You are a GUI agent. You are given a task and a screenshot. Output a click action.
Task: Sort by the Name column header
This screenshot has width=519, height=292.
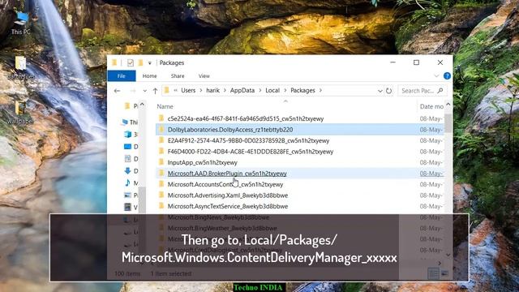click(x=165, y=106)
